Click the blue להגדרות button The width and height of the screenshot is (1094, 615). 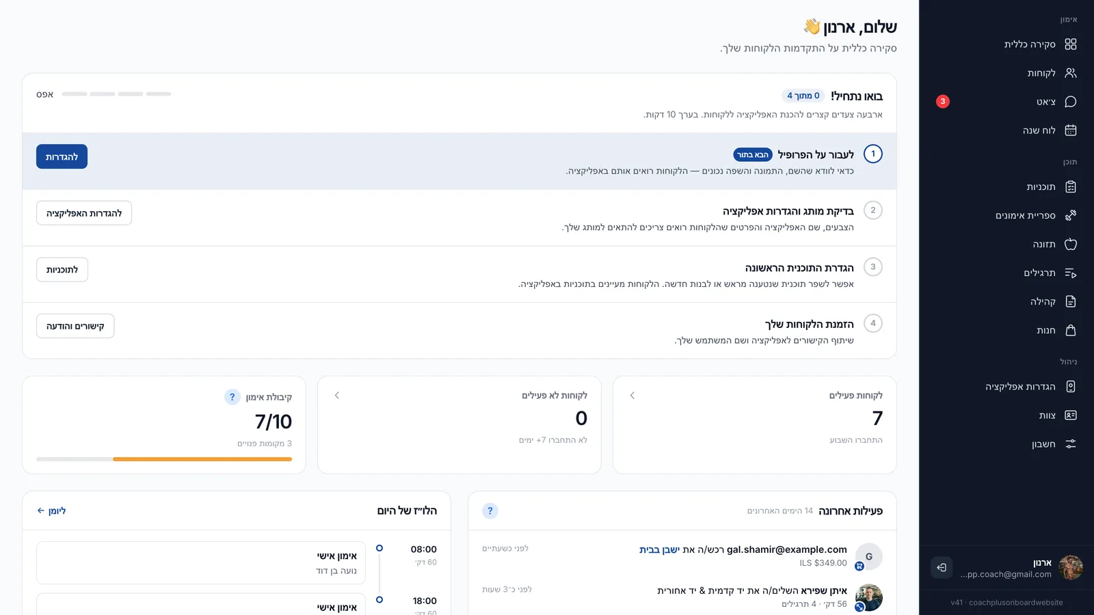pyautogui.click(x=62, y=156)
